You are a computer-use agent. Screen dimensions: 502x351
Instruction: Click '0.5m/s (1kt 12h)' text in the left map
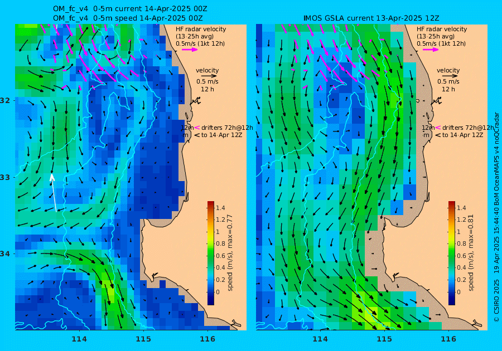point(200,43)
